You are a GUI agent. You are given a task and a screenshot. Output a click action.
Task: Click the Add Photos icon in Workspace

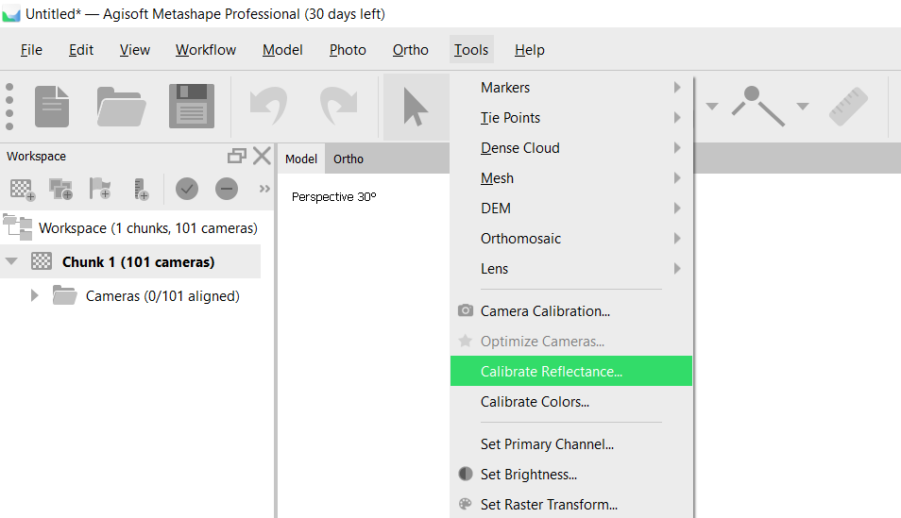coord(61,189)
